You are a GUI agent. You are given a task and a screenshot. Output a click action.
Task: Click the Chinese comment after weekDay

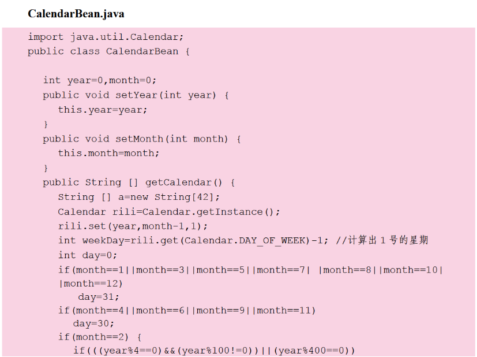click(381, 240)
